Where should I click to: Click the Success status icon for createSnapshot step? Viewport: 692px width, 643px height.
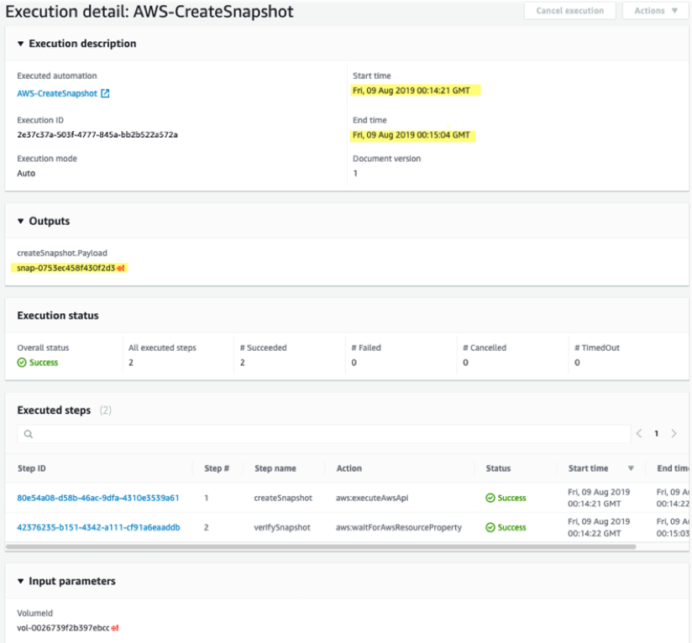point(490,498)
